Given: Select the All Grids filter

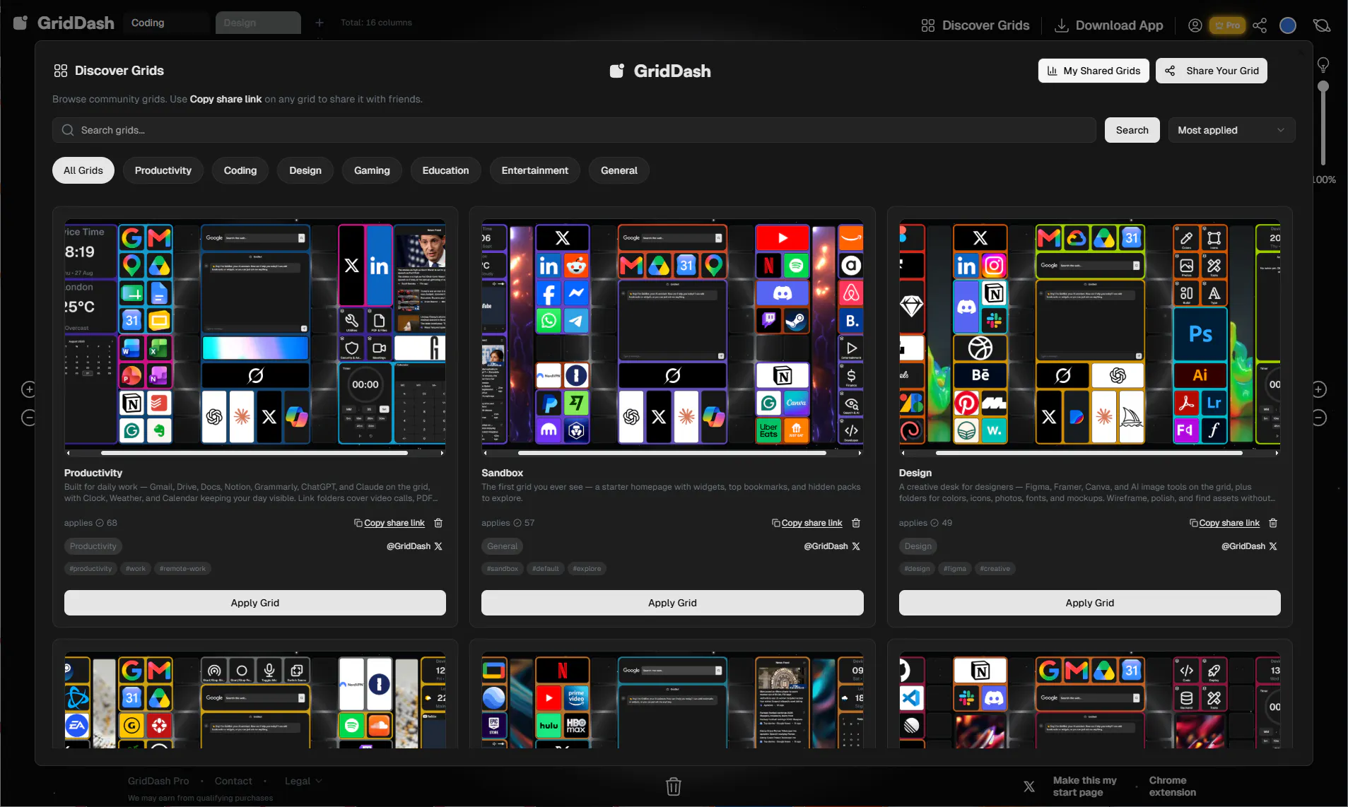Looking at the screenshot, I should point(83,170).
